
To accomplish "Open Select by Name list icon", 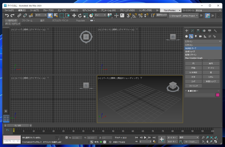I will pyautogui.click(x=56, y=15).
